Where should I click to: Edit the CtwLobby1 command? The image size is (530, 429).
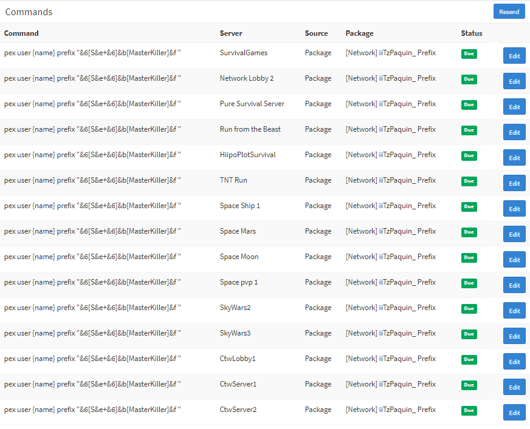coord(514,362)
